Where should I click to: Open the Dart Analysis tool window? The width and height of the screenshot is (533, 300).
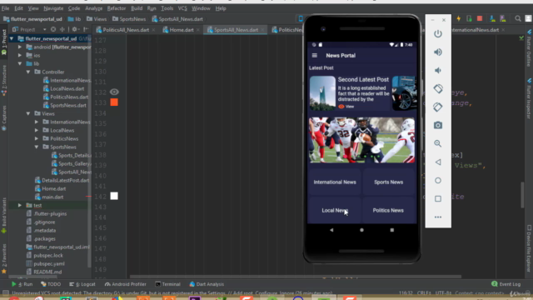[x=207, y=284]
